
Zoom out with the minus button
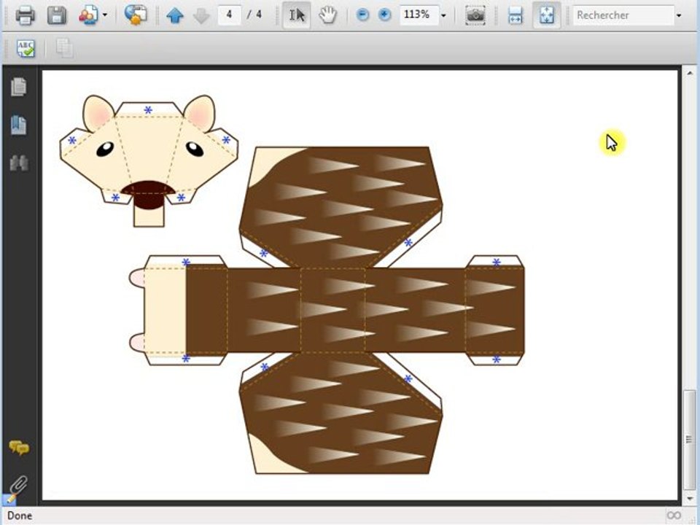362,15
